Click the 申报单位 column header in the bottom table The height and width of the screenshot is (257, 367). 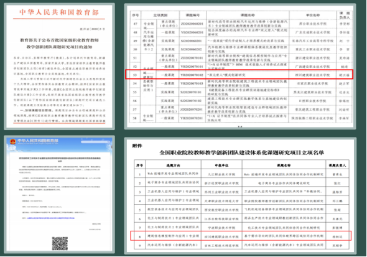(x=221, y=166)
